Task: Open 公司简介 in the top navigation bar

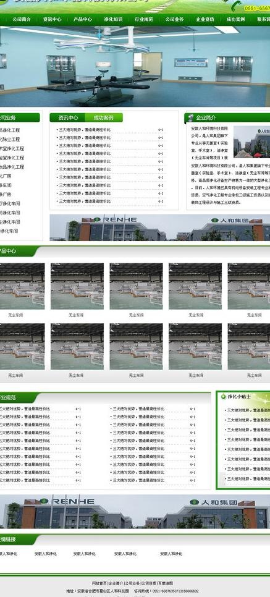Action: click(22, 19)
